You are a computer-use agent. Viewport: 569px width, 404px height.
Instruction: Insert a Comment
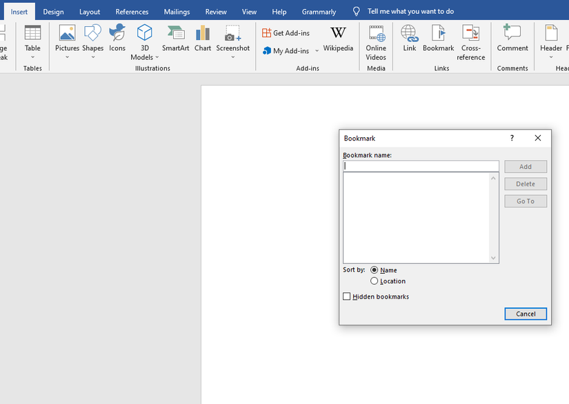[x=512, y=43]
